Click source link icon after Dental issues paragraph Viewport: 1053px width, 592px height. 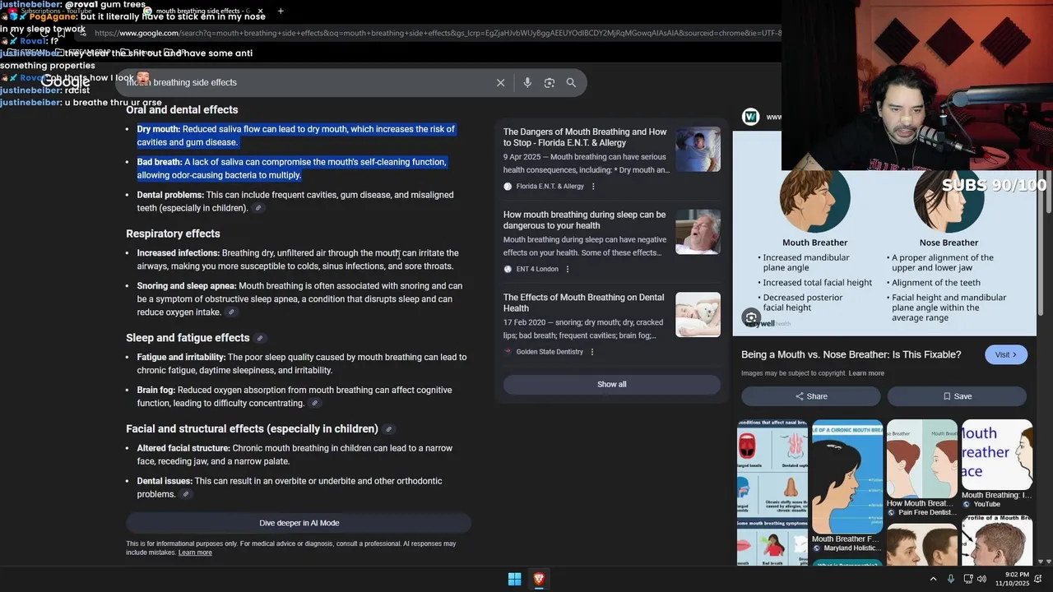pos(186,494)
